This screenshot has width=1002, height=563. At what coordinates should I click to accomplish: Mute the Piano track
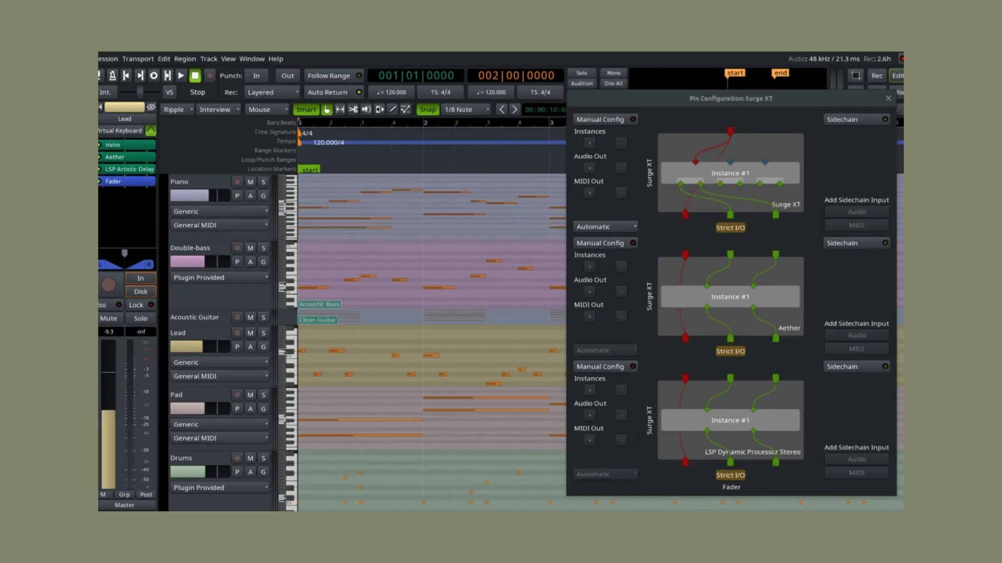click(250, 182)
